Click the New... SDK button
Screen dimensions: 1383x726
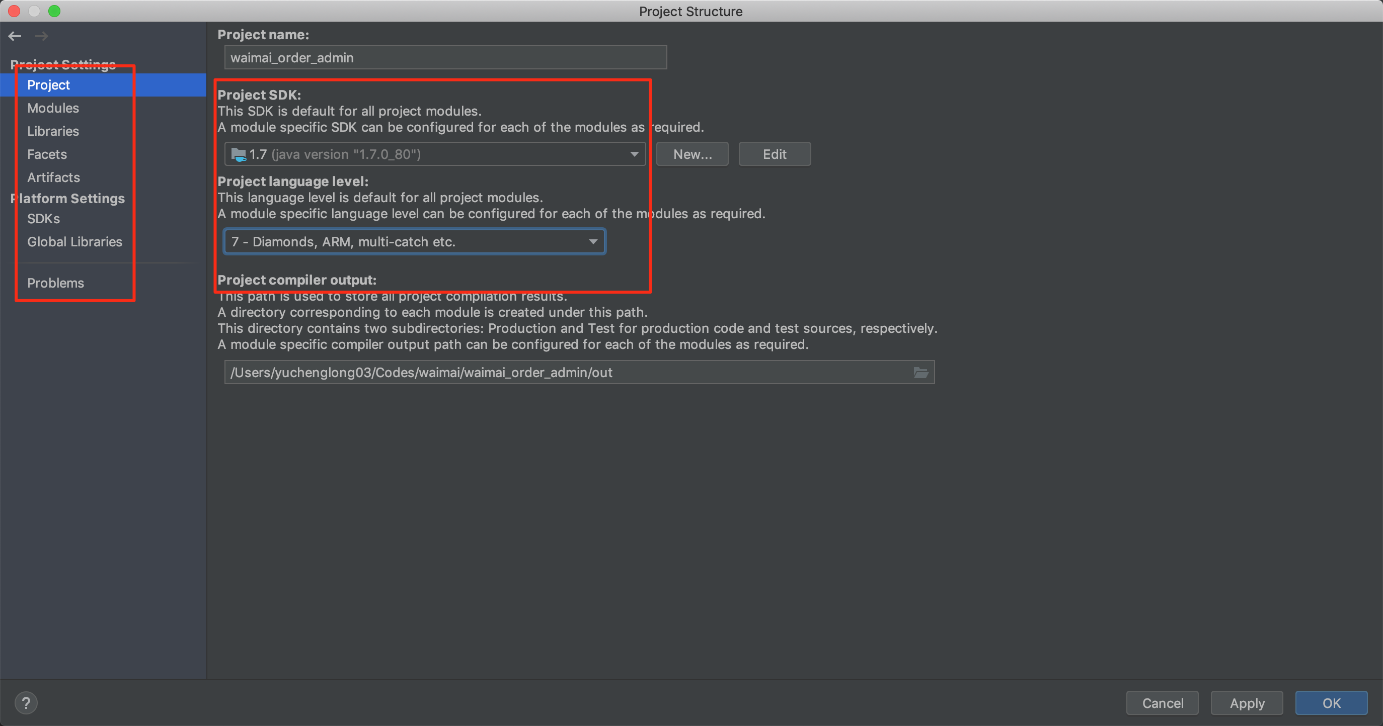pyautogui.click(x=692, y=154)
